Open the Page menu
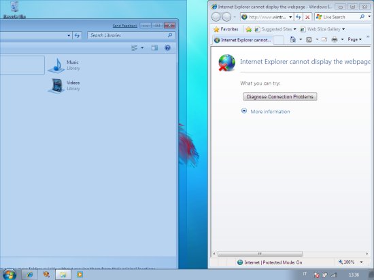Screen dimensions: 374x280 coord(354,39)
